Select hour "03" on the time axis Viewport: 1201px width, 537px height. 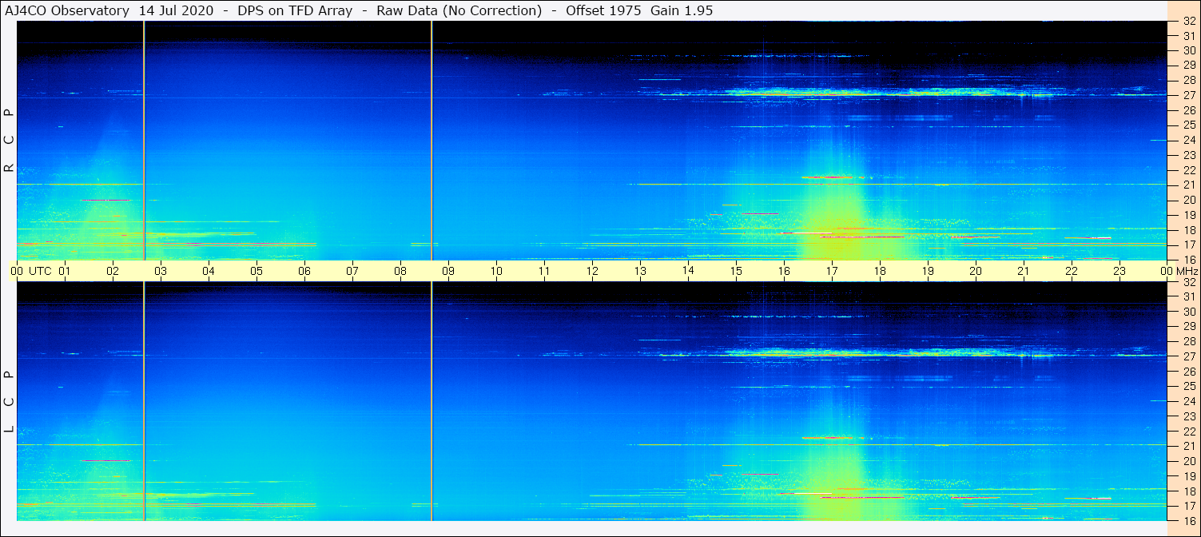point(161,271)
